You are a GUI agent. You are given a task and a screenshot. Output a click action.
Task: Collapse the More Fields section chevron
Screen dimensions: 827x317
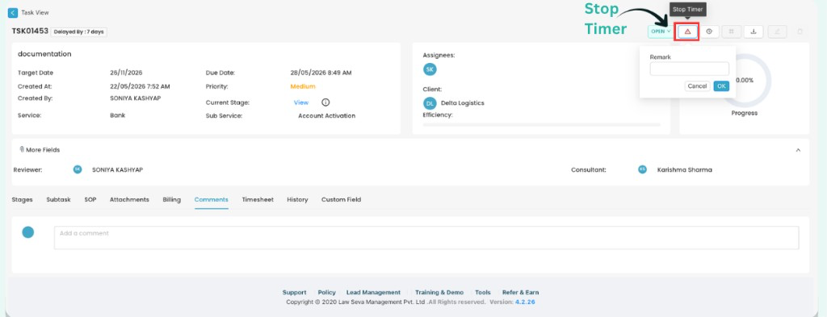coord(798,150)
